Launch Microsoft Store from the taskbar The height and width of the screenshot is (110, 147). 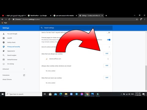pos(50,94)
